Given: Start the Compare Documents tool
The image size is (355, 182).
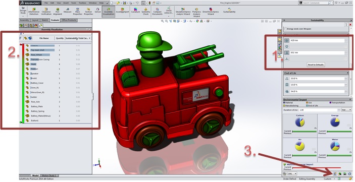Looking at the screenshot, I should click(x=157, y=11).
